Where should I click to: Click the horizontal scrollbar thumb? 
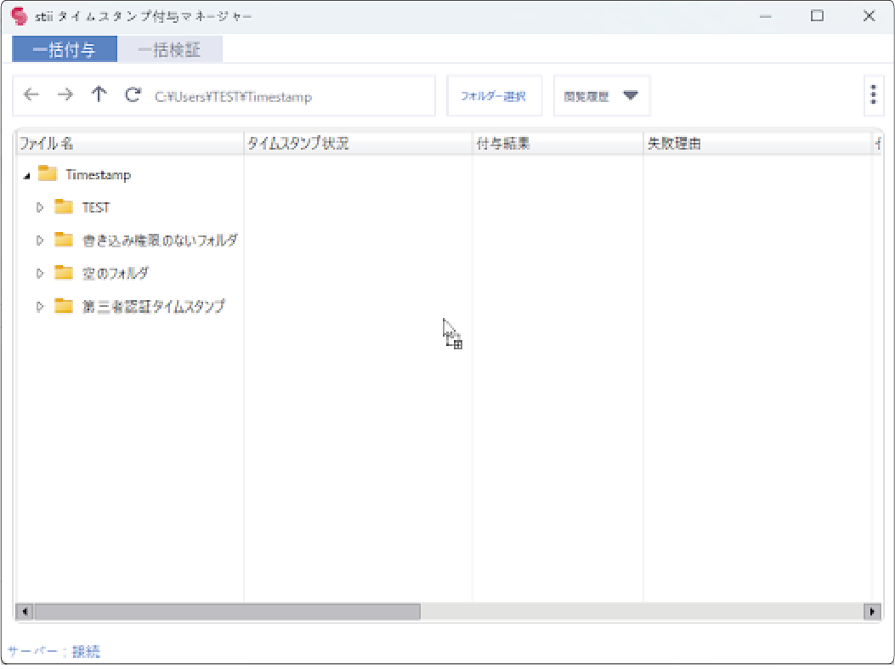click(226, 611)
